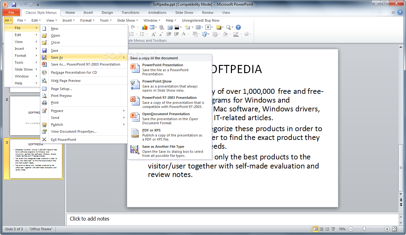
Task: Expand the Publish submenu
Action: (x=84, y=125)
